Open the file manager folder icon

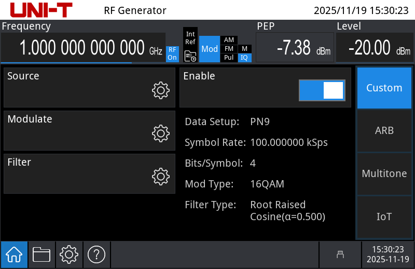click(x=41, y=254)
